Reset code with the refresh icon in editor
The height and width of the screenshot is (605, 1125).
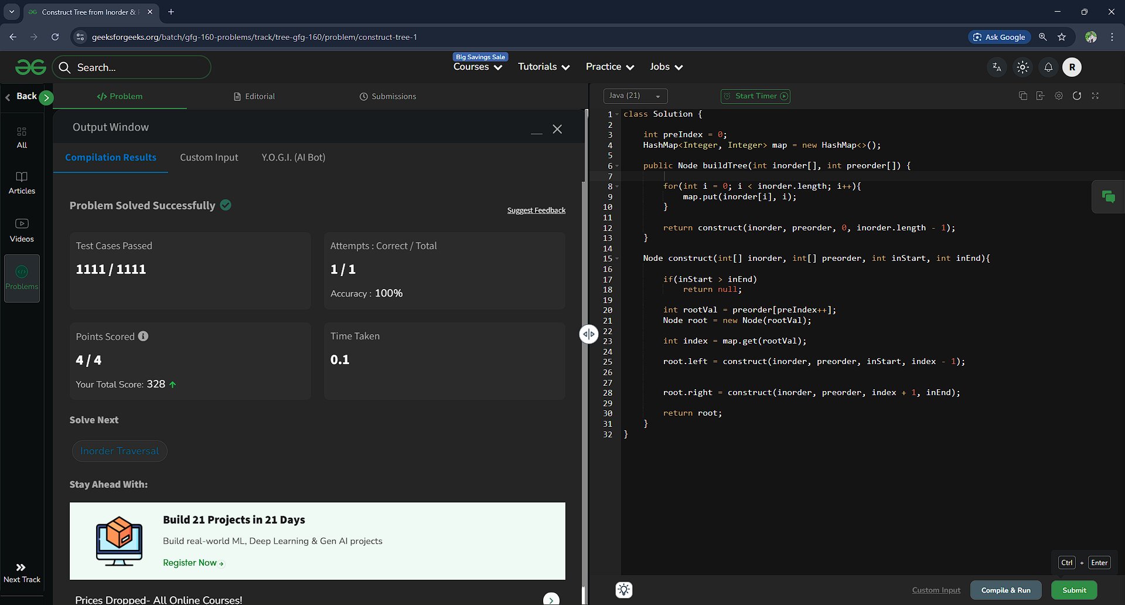[1077, 96]
